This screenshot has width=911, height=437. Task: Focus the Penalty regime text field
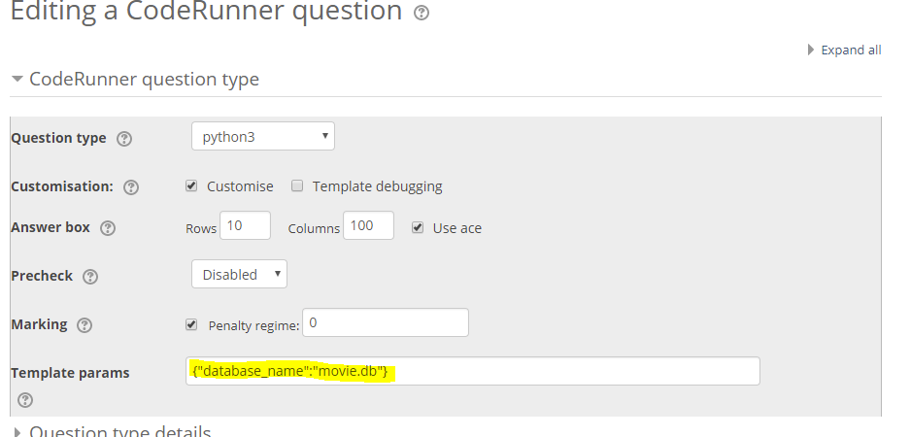[x=386, y=322]
